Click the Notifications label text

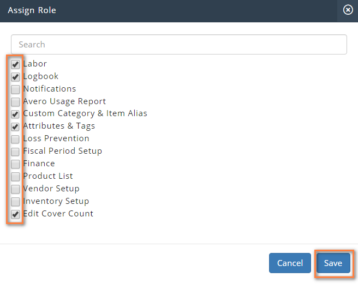point(50,89)
